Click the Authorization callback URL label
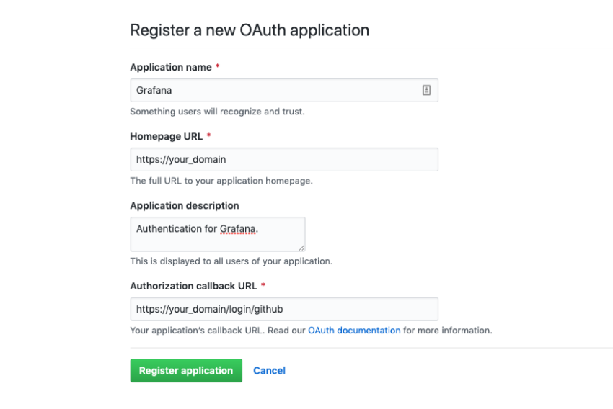 click(193, 286)
